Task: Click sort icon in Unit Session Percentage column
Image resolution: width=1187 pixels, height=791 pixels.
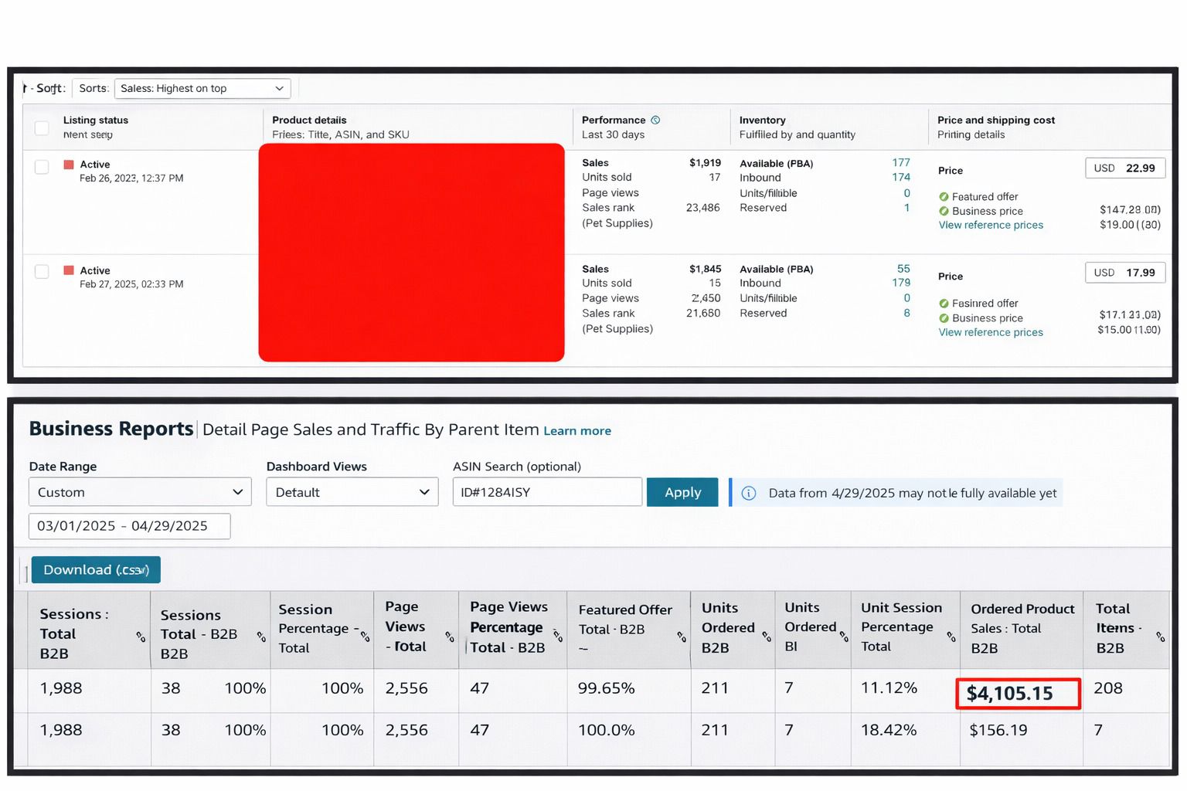Action: click(x=951, y=637)
